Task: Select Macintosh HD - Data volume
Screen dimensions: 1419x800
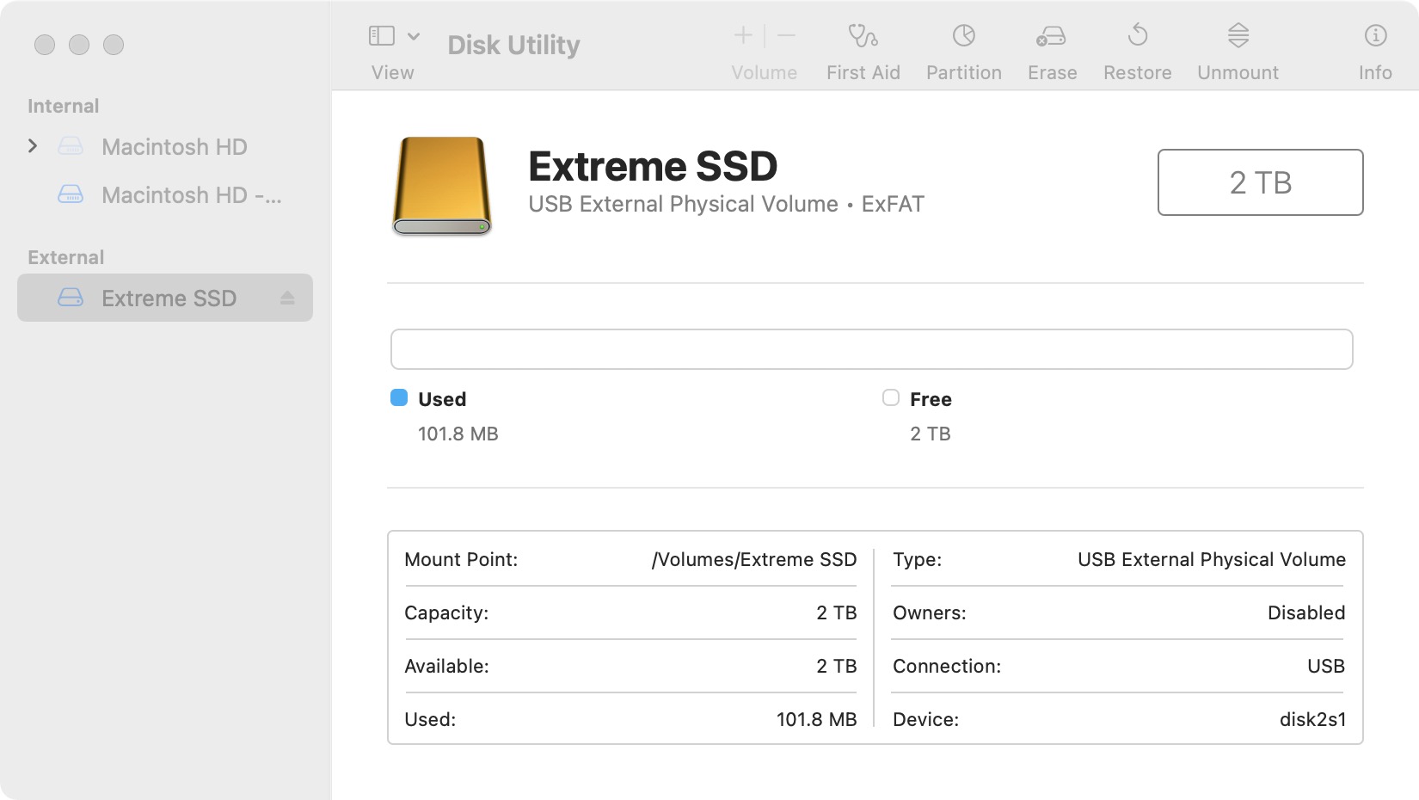Action: 191,195
